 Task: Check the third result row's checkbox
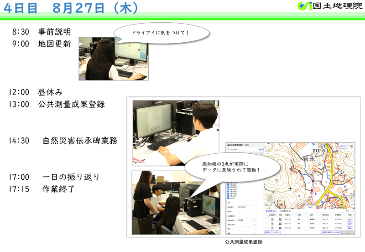point(266,228)
